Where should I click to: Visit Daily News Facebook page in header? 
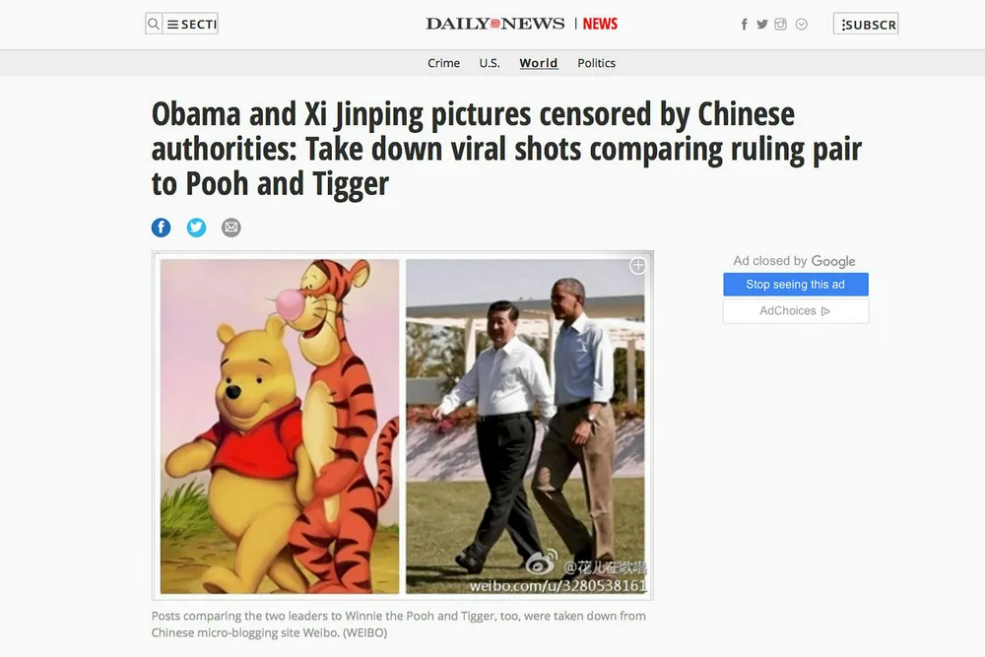tap(745, 25)
